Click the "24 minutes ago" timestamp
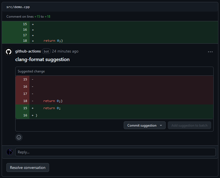 tap(65, 51)
